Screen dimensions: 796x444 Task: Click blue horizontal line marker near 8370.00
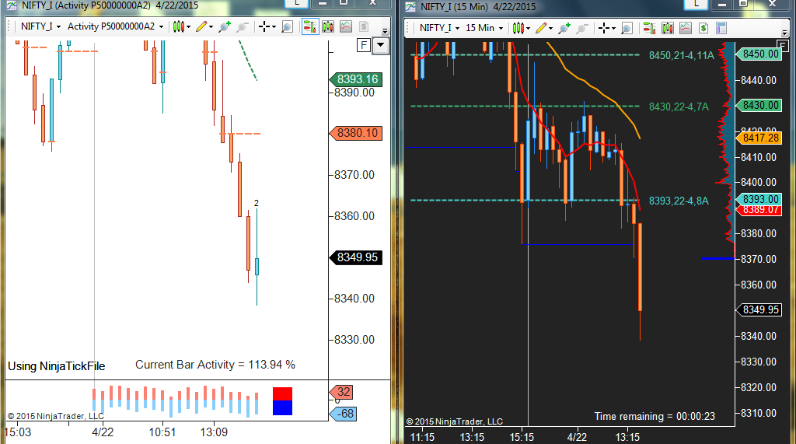pyautogui.click(x=717, y=259)
